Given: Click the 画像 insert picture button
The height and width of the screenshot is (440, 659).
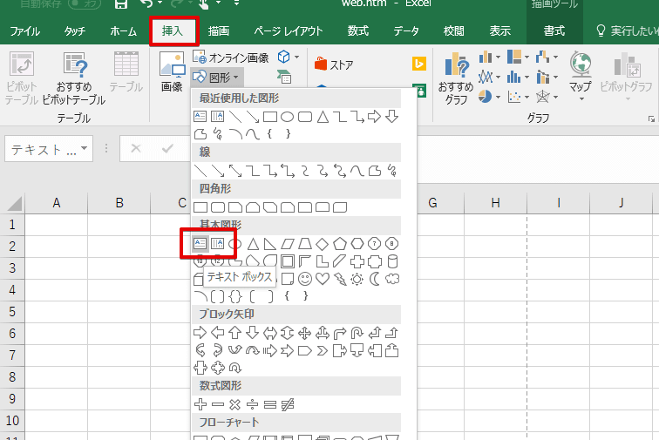Looking at the screenshot, I should point(172,71).
